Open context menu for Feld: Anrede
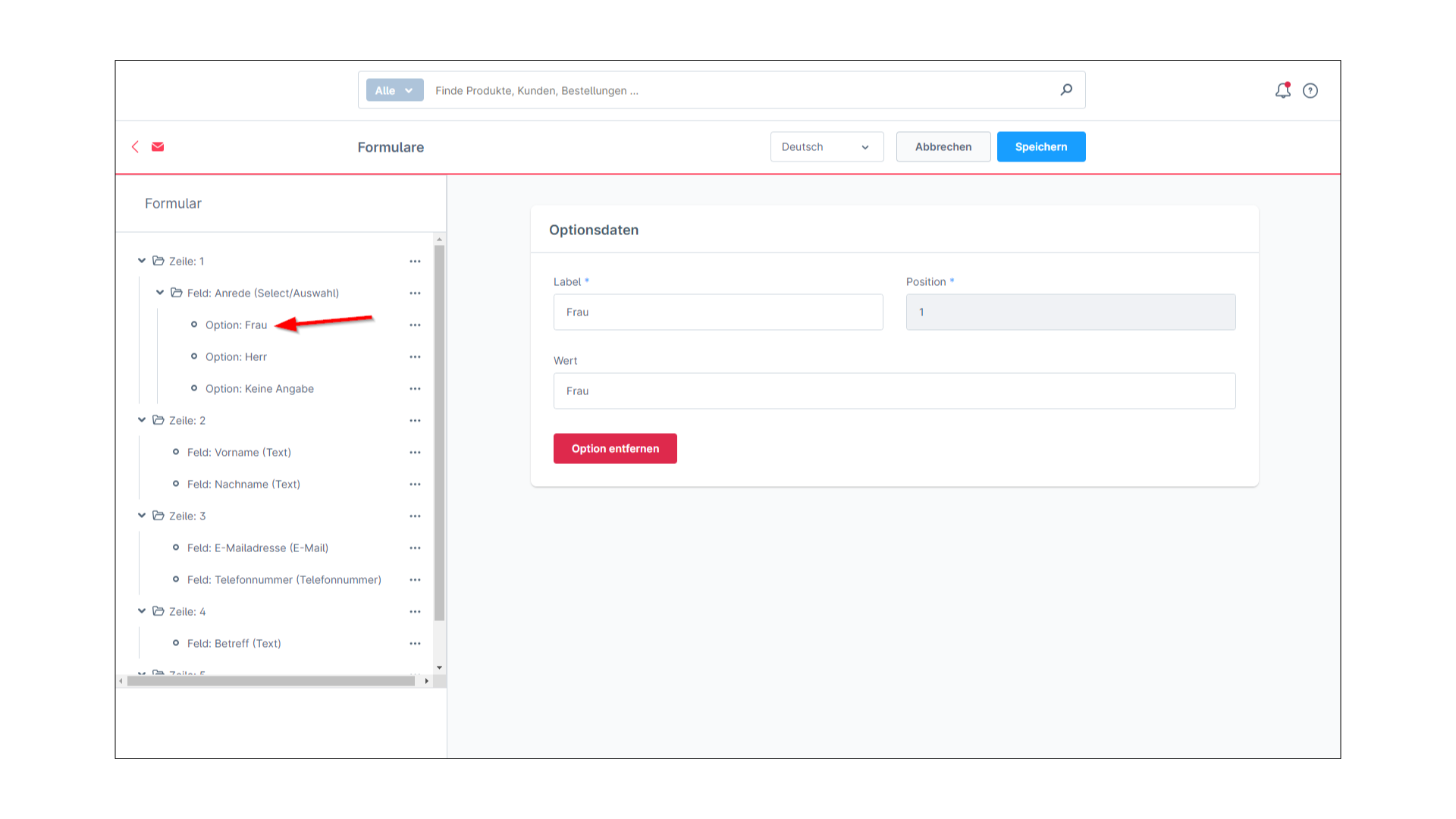This screenshot has width=1456, height=819. coord(415,293)
